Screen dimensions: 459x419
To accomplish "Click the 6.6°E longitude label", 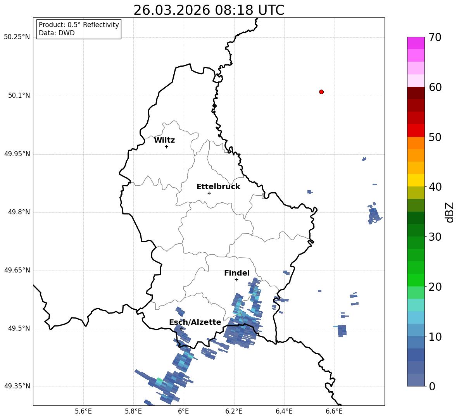I will (334, 411).
